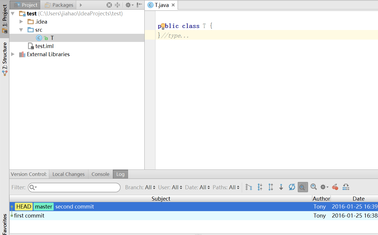Click the src folder icon

(30, 30)
